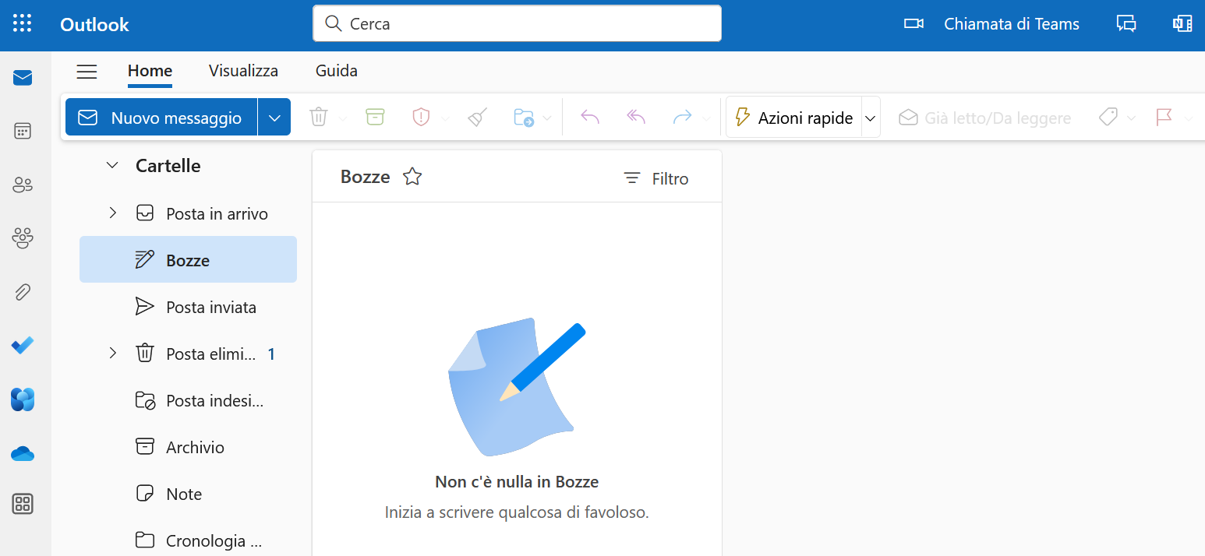Image resolution: width=1205 pixels, height=556 pixels.
Task: Open Files paperclip icon in left rail
Action: [x=23, y=292]
